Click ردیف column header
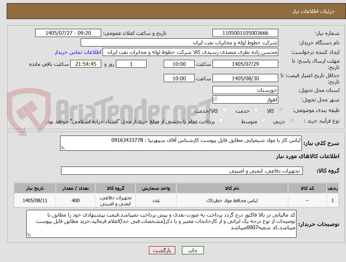This screenshot has width=346, height=262. pyautogui.click(x=333, y=188)
